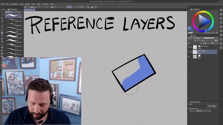Screen dimensions: 223x125
Task: Select the Zoom magnifier tool
Action: (2, 12)
